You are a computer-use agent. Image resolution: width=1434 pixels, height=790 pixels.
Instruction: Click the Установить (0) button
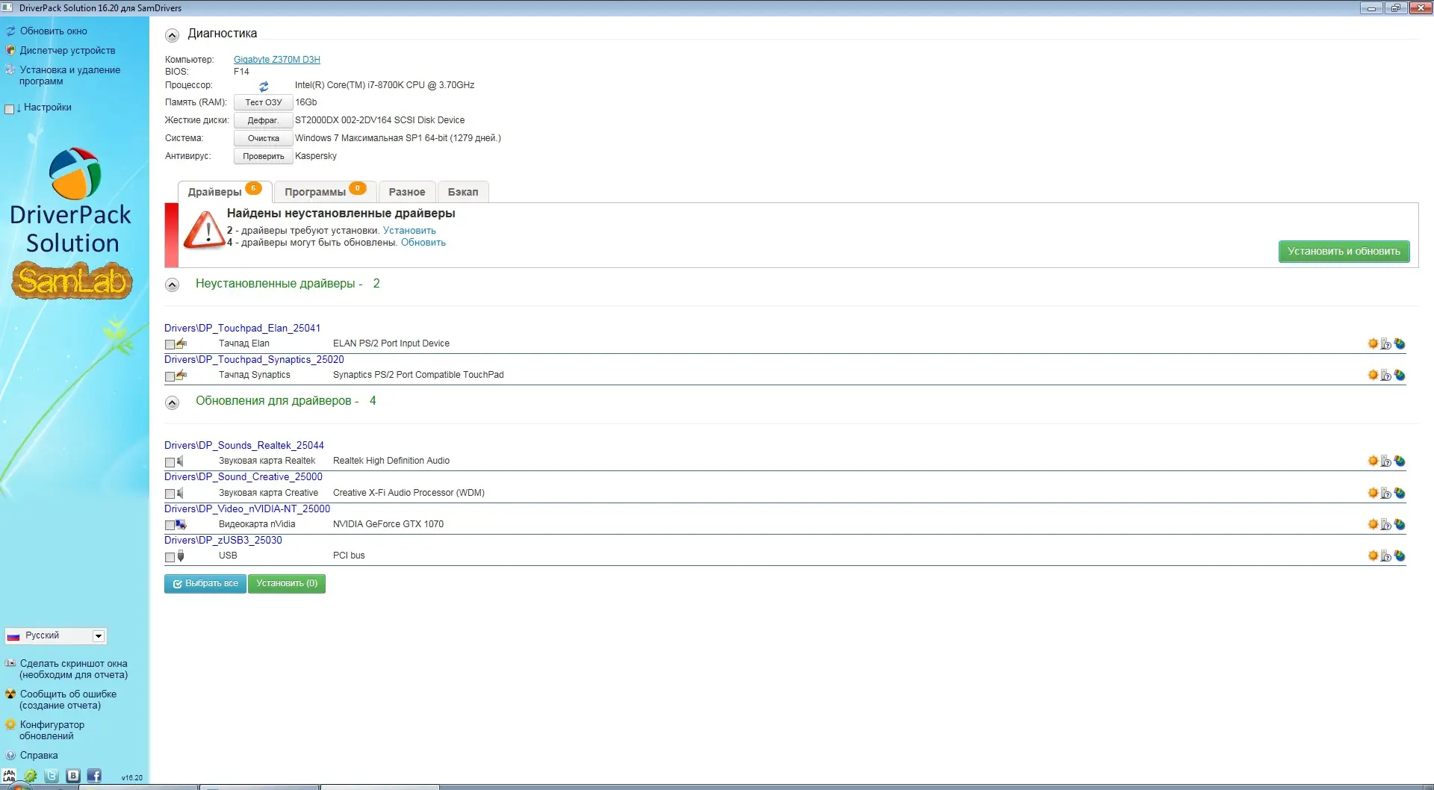287,584
